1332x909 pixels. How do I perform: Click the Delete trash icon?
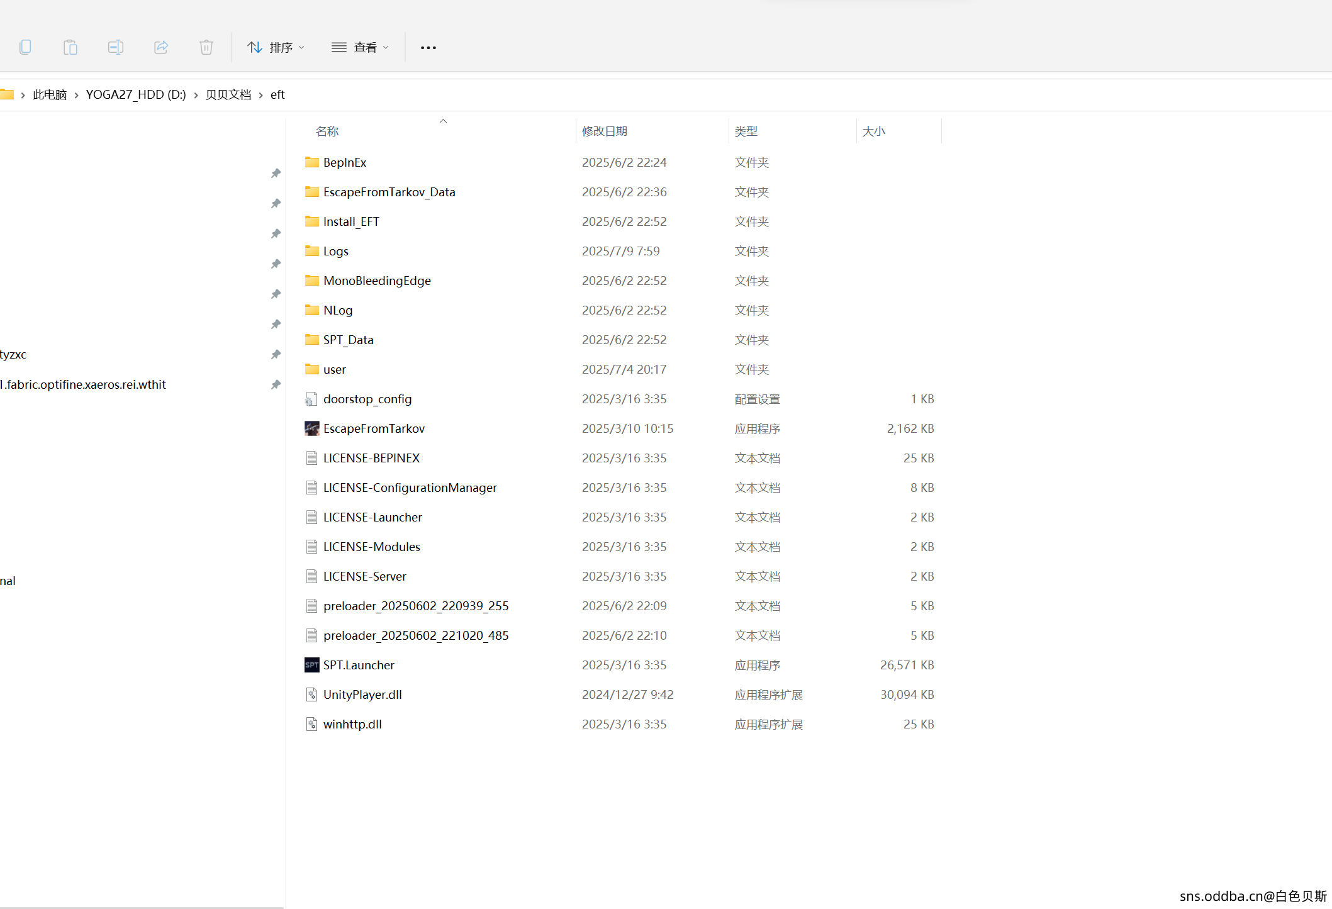pyautogui.click(x=206, y=47)
